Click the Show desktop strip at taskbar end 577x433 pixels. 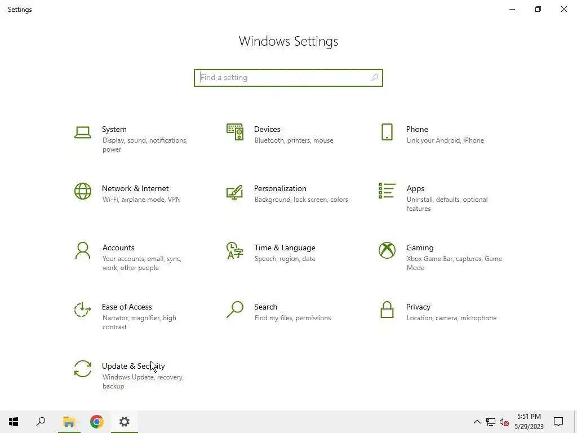point(575,422)
